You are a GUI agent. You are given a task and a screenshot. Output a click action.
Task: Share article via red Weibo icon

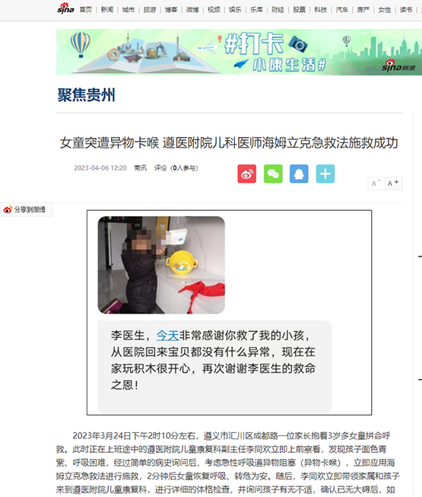point(247,174)
